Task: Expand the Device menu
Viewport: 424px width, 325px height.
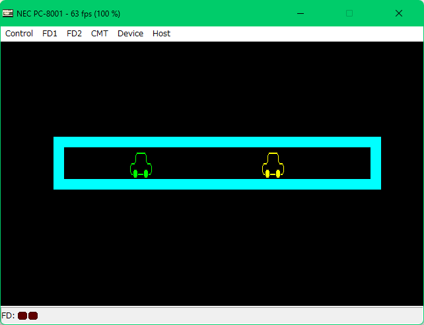Action: (x=130, y=34)
